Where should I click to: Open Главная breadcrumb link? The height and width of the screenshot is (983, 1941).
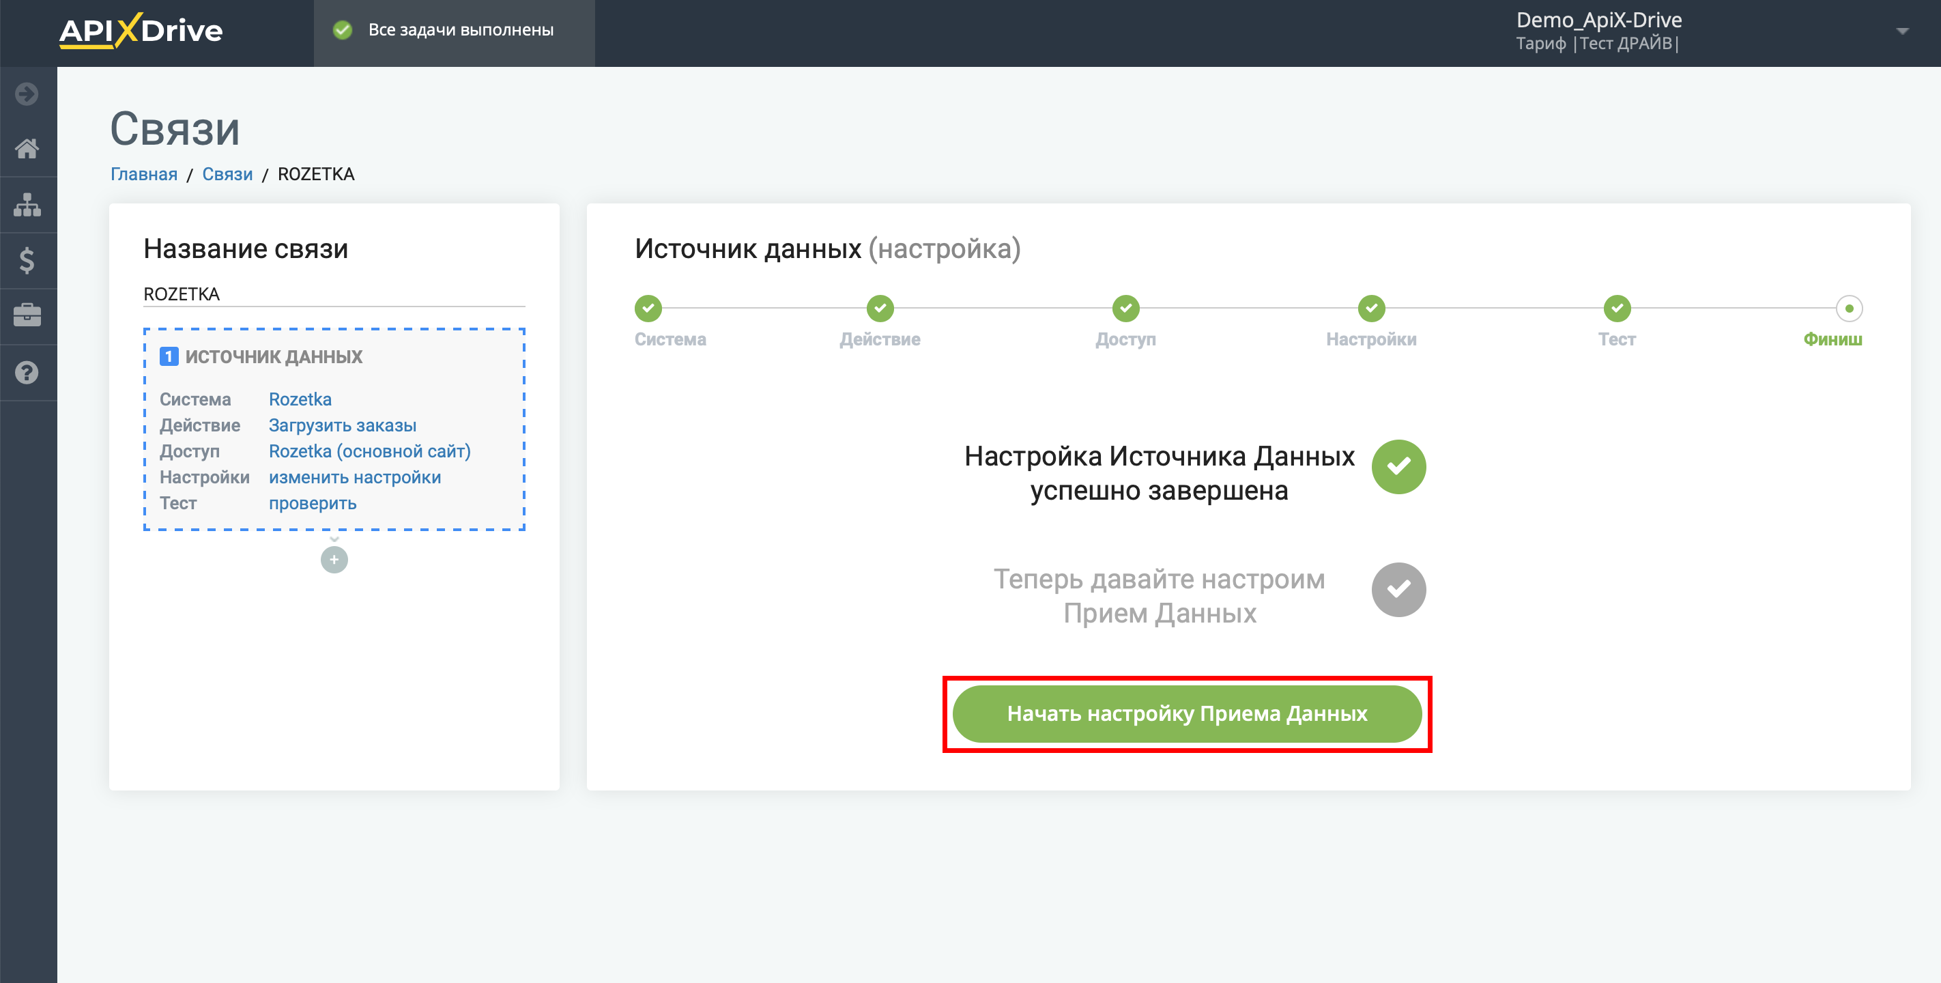[144, 174]
